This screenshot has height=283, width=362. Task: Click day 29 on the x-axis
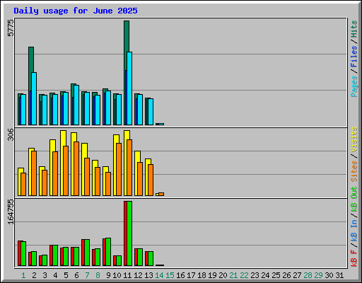pos(318,275)
